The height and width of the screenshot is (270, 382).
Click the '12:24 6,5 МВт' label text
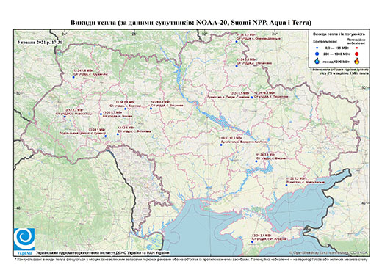[x=240, y=93]
